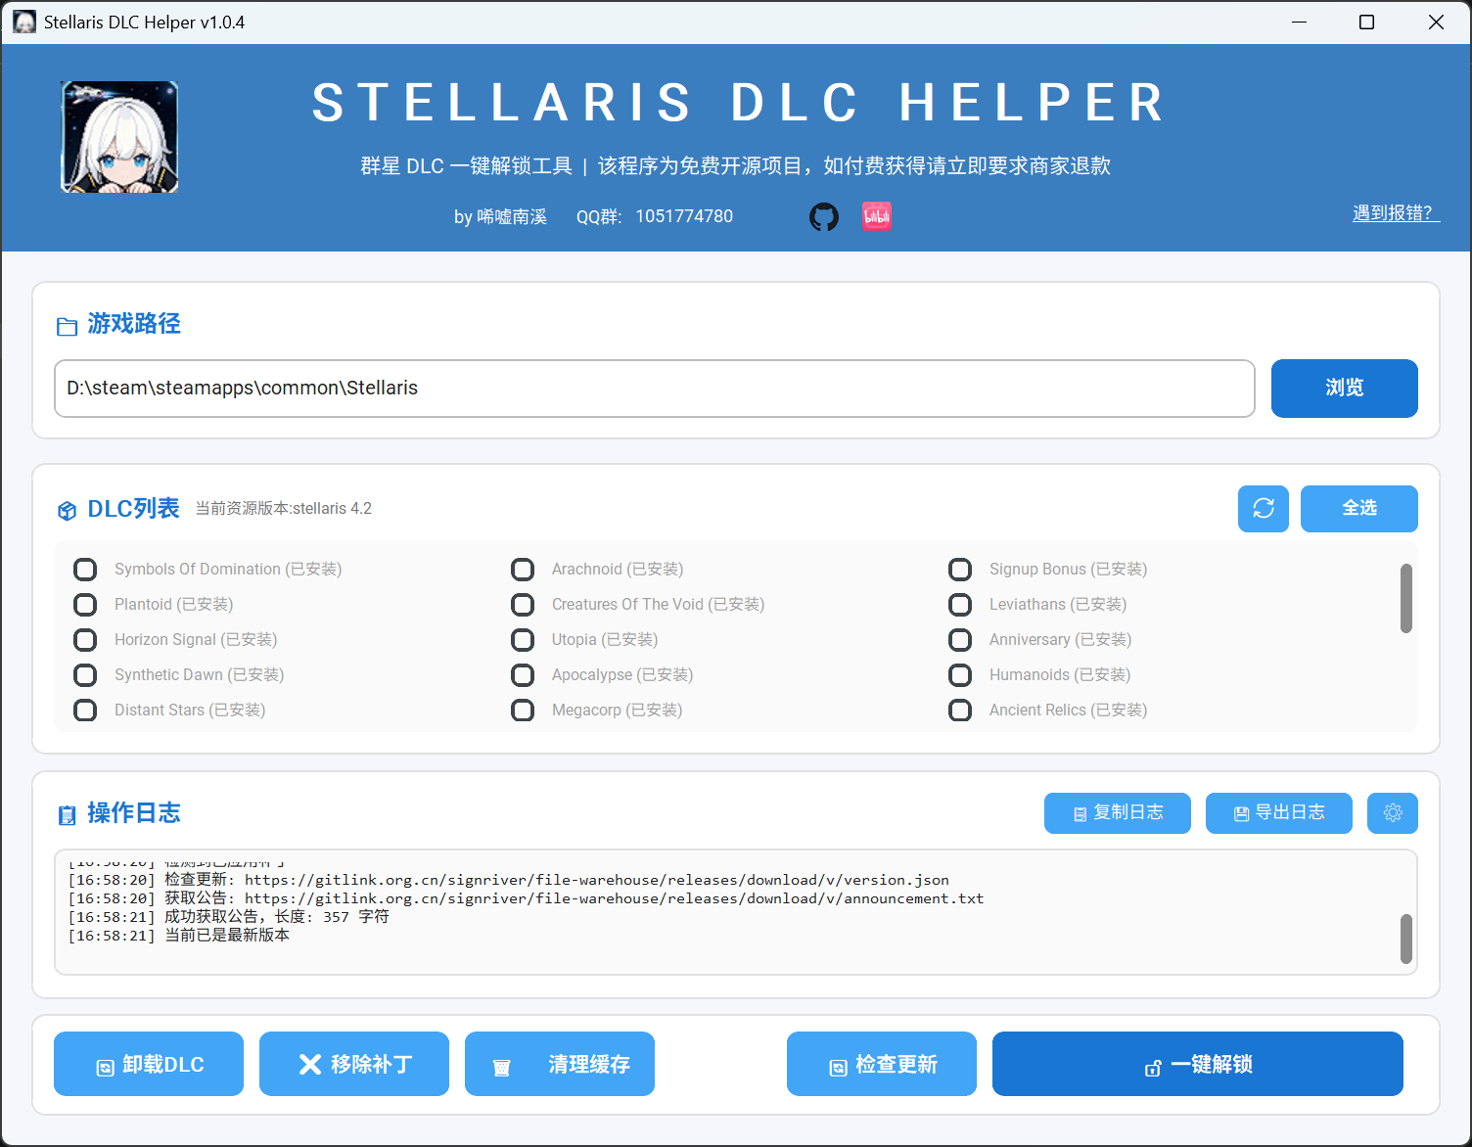Click the by 唏嘘南溪 author text
Viewport: 1472px width, 1147px height.
[x=500, y=216]
